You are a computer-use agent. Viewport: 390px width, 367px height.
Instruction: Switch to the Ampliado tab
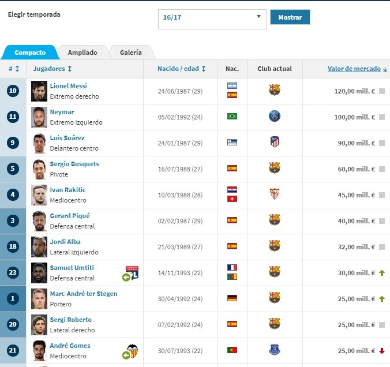(82, 53)
